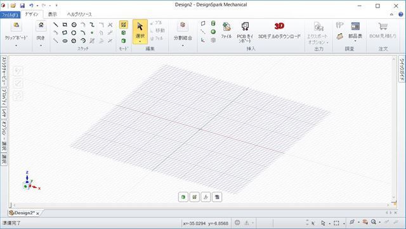Click the horizontal scrollbar under the canvas
The image size is (406, 229).
(201, 205)
